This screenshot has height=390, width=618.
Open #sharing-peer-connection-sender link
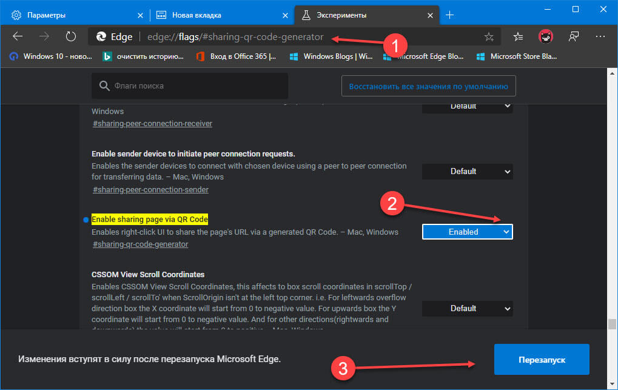(150, 190)
